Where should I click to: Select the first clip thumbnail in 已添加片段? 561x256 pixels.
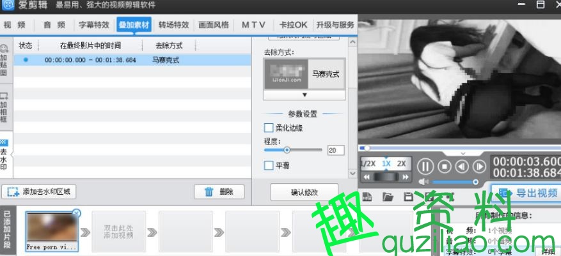(52, 231)
